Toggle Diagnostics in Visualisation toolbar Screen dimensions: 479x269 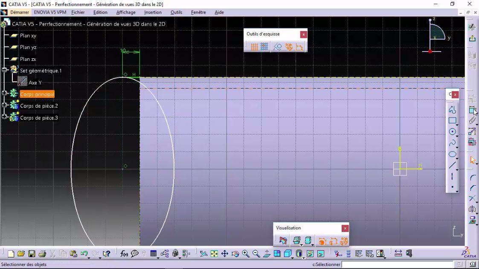click(x=322, y=242)
